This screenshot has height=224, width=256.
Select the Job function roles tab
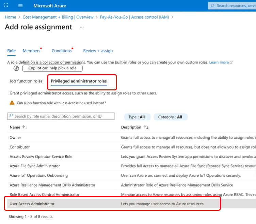coord(26,81)
